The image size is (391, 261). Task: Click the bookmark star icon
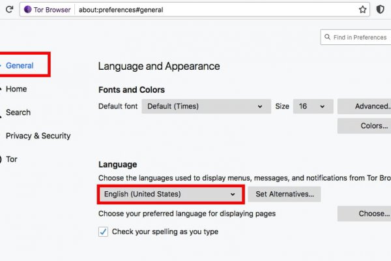[363, 10]
